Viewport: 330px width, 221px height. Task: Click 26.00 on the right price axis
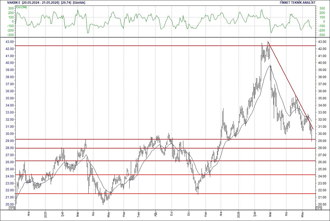point(322,162)
